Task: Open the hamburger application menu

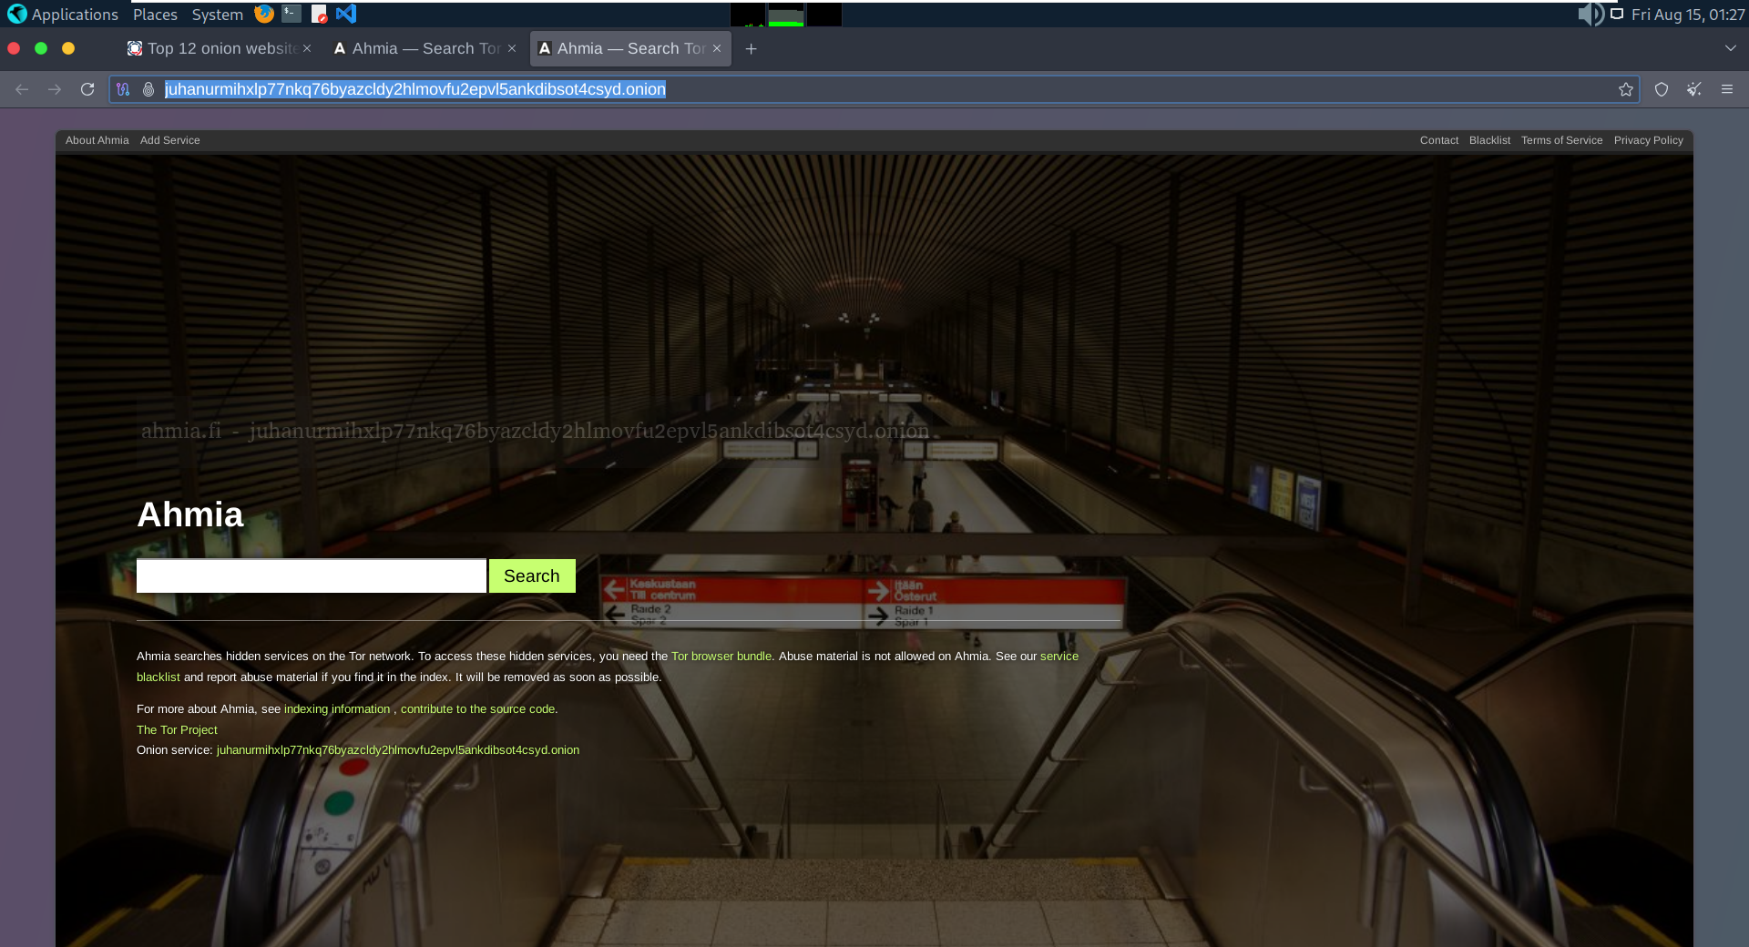Action: pos(1727,89)
